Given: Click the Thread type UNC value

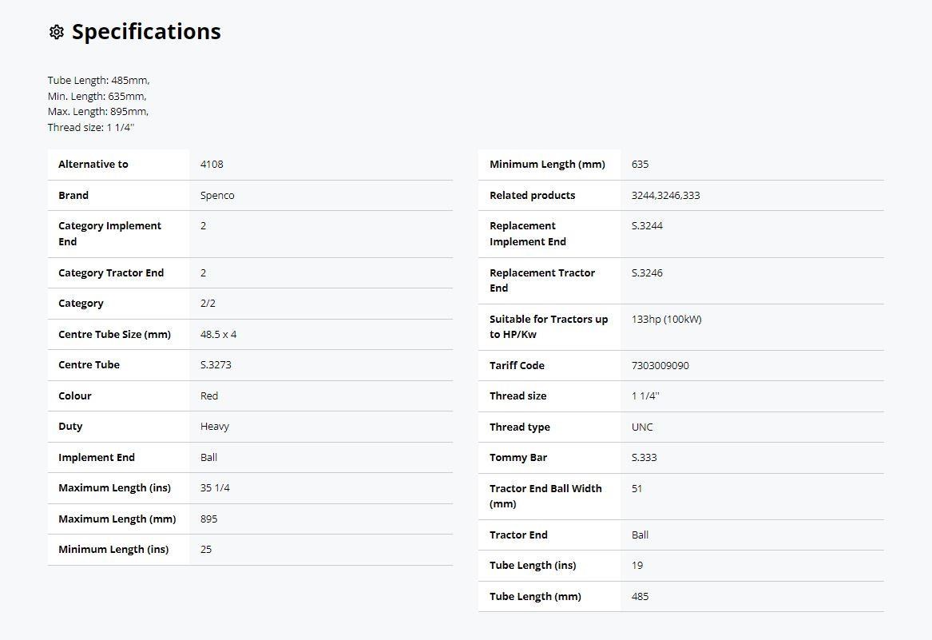Looking at the screenshot, I should (642, 427).
